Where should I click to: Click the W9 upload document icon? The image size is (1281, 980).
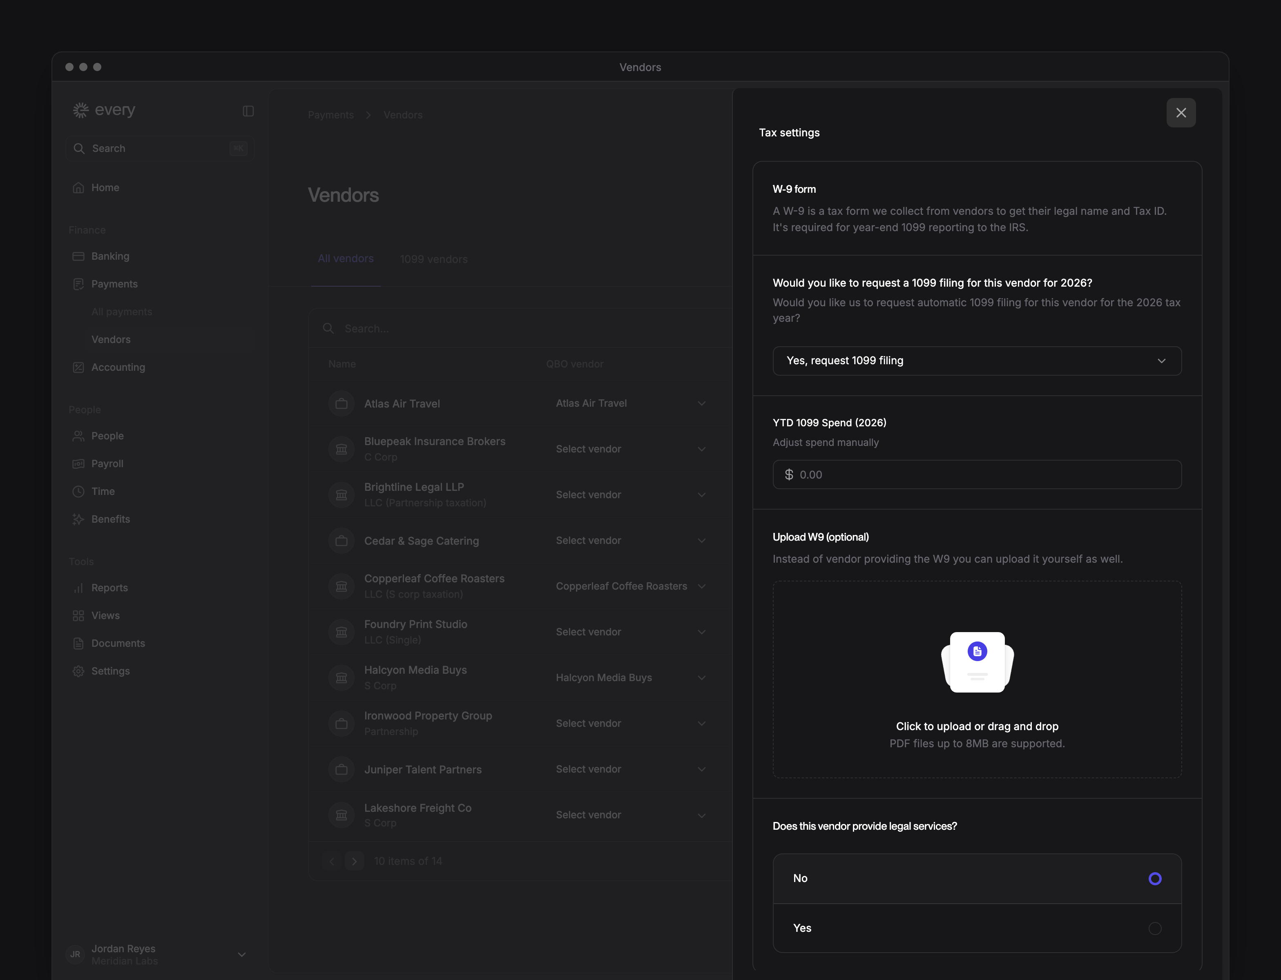[x=977, y=651]
